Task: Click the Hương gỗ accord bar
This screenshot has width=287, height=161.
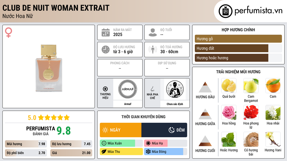Action: pos(238,39)
